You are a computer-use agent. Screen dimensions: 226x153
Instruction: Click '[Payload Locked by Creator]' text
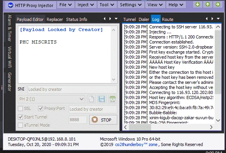click(61, 30)
